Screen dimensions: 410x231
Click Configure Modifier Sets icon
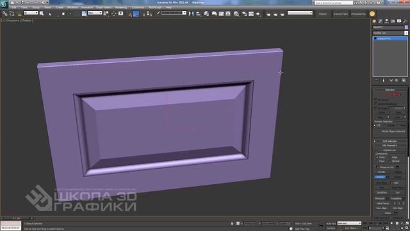(404, 80)
